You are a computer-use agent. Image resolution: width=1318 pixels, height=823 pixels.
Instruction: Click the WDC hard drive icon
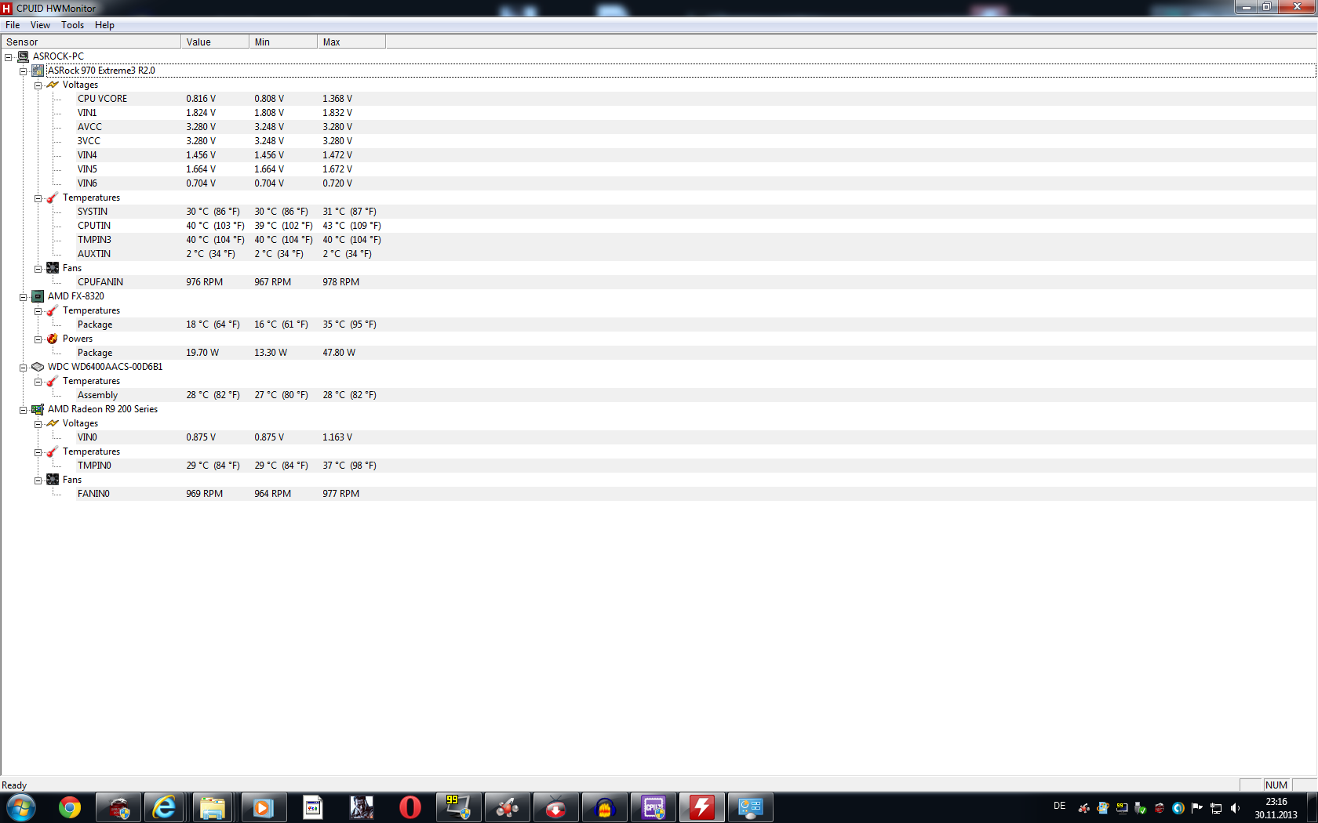pos(38,367)
